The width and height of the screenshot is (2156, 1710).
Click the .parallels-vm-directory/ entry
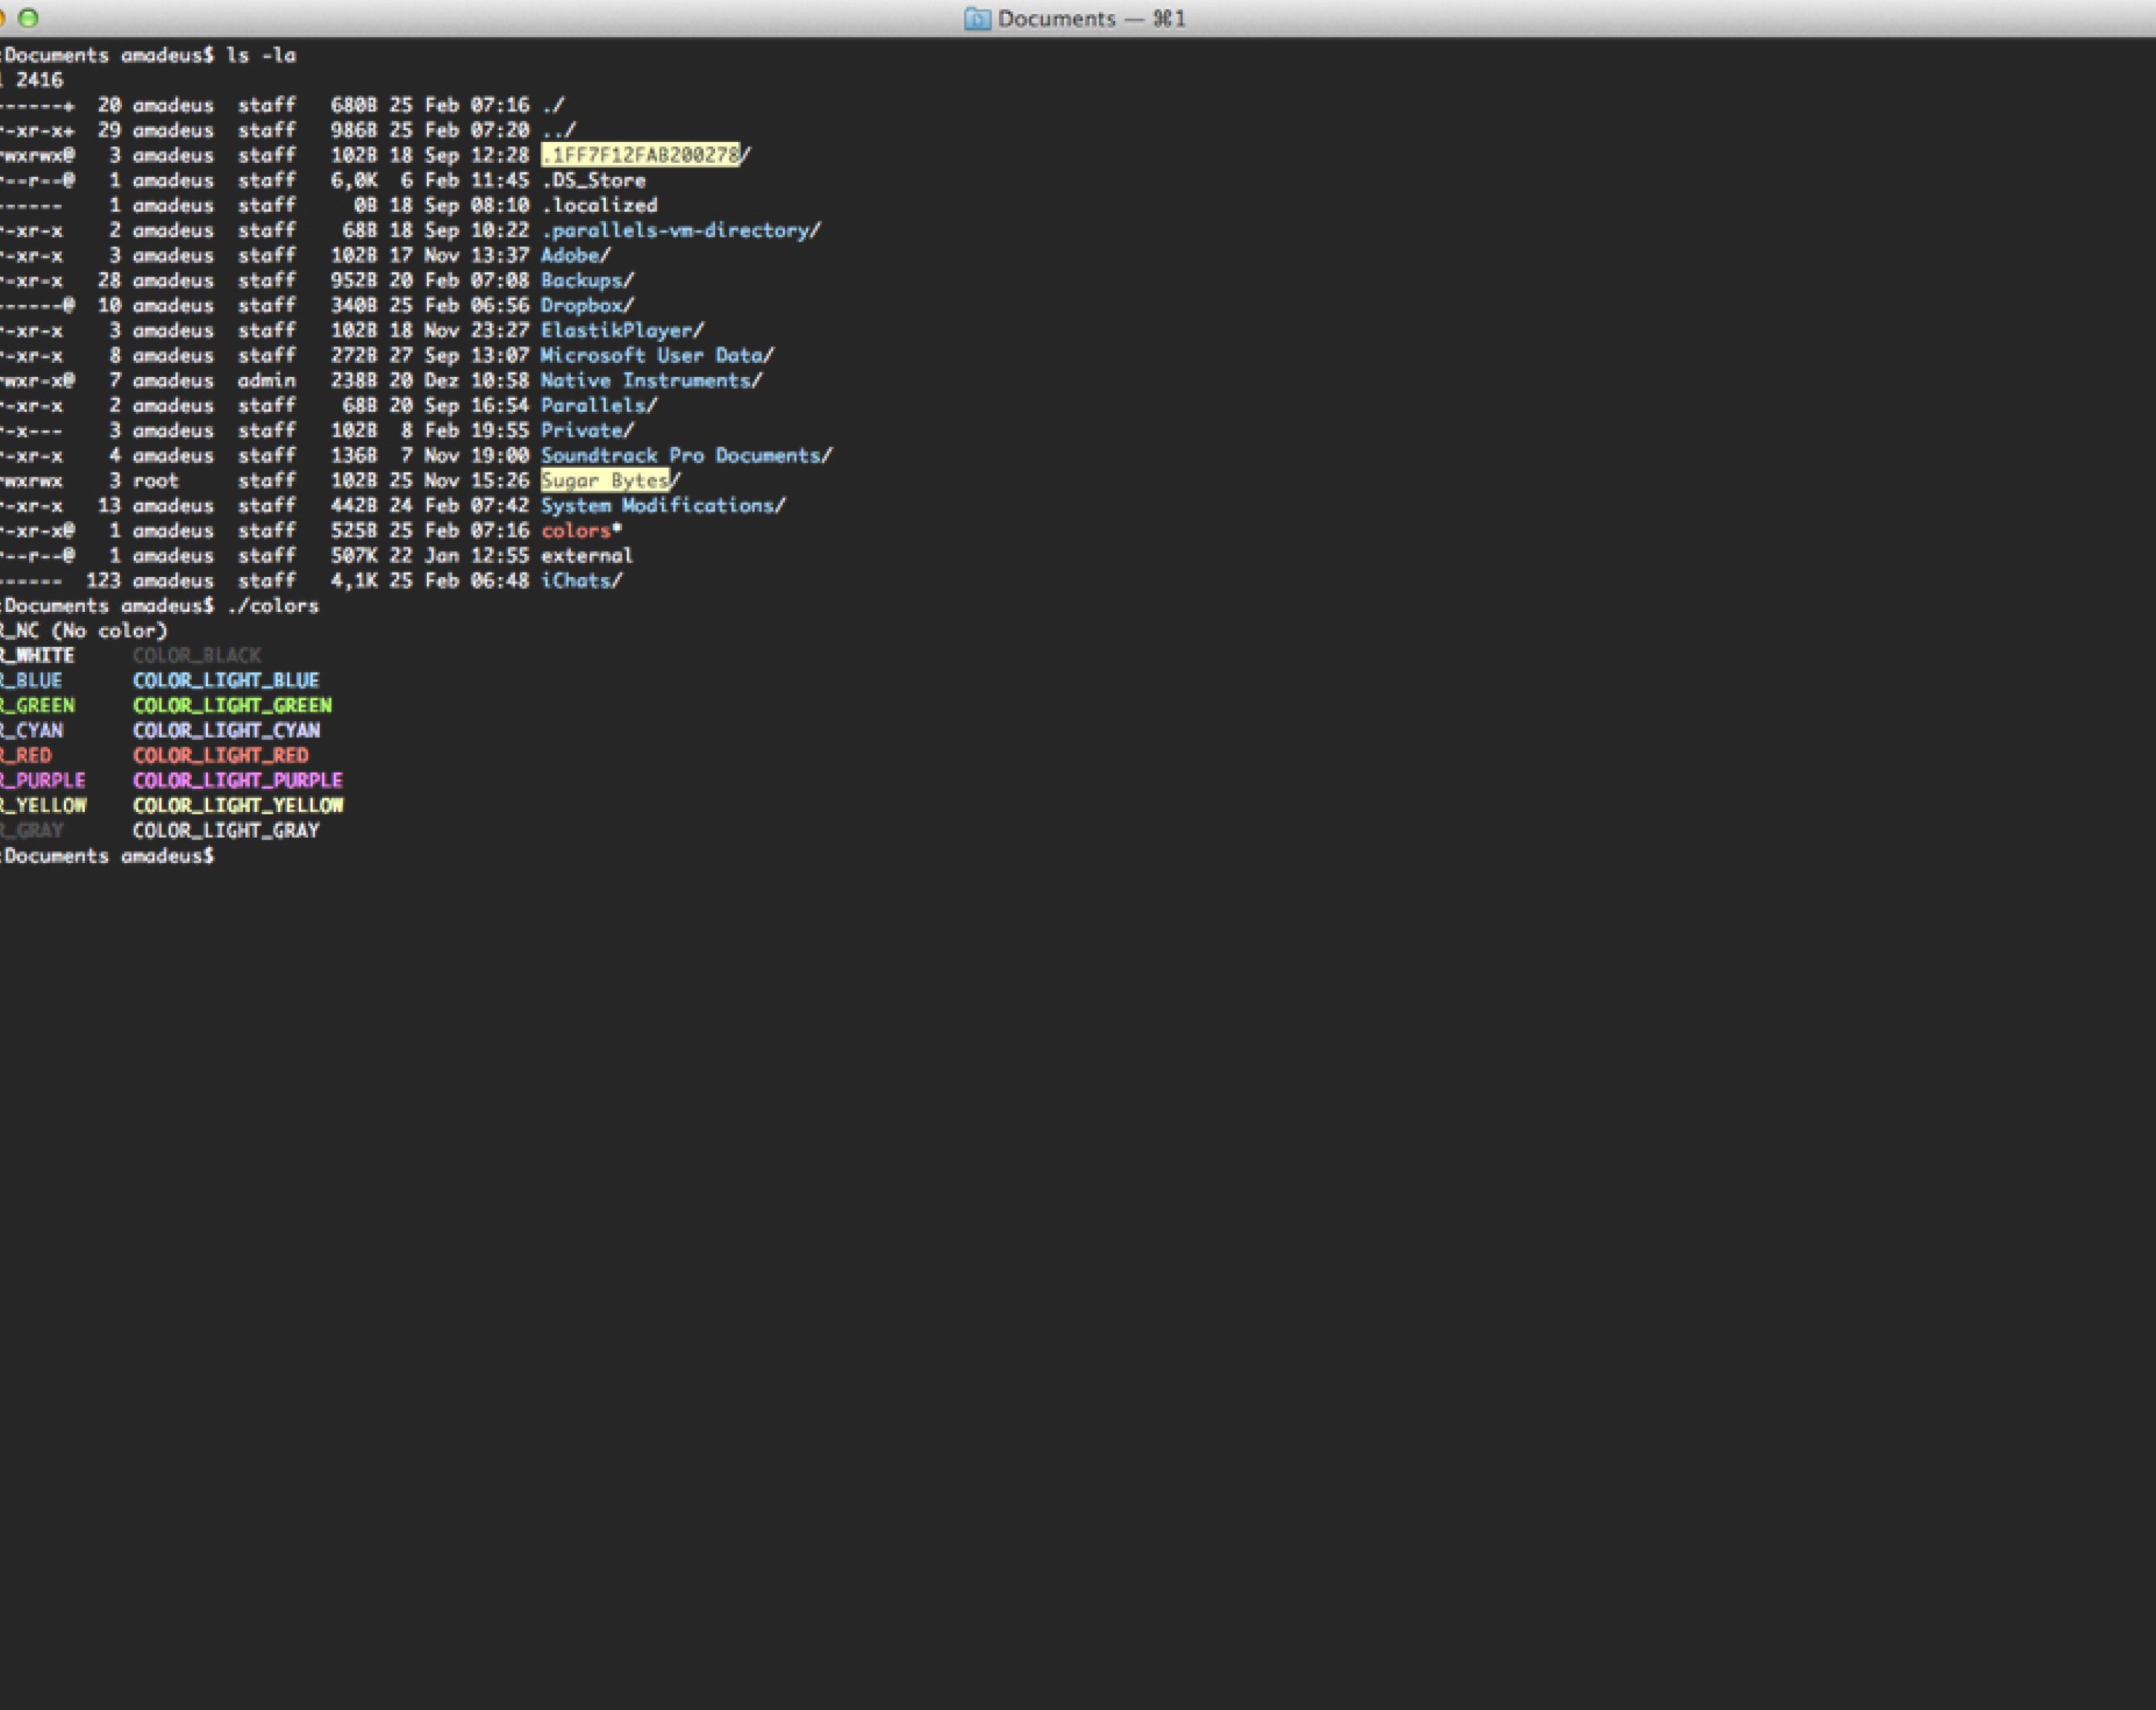(x=680, y=230)
